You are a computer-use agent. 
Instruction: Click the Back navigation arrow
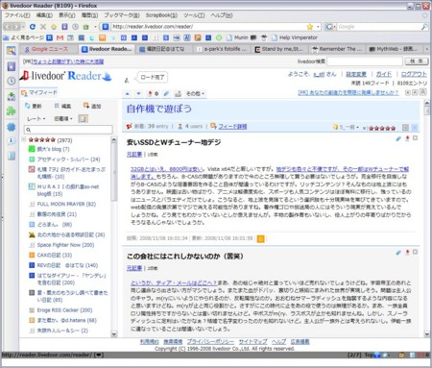click(x=8, y=27)
